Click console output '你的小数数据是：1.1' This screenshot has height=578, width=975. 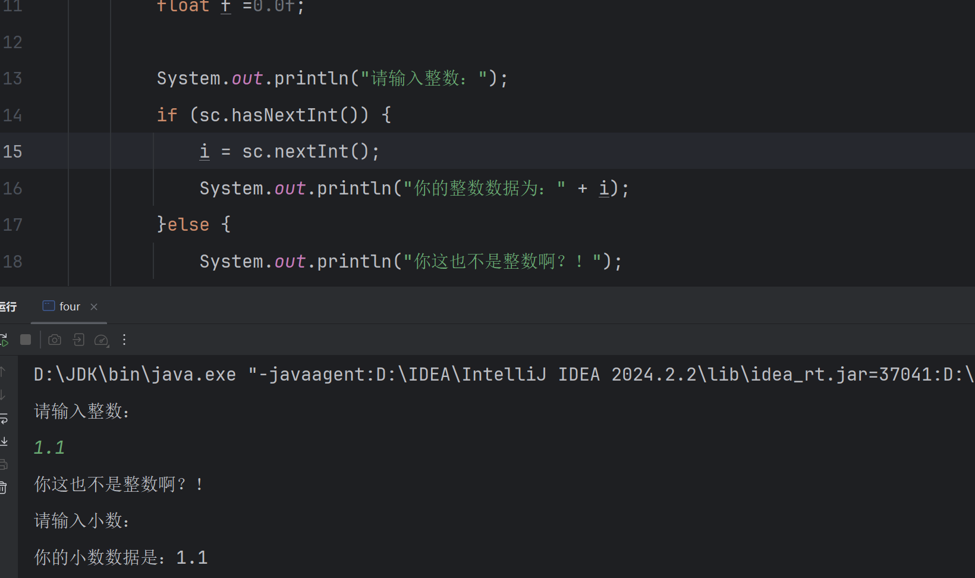(121, 558)
